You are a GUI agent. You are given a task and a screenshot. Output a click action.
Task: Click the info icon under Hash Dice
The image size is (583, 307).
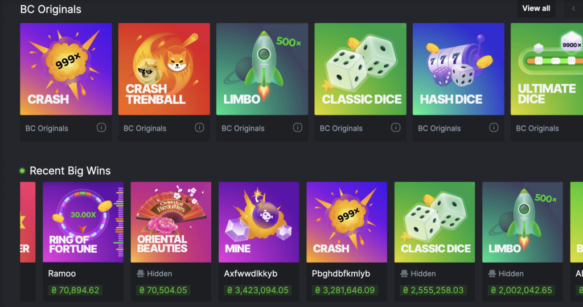[x=494, y=128]
